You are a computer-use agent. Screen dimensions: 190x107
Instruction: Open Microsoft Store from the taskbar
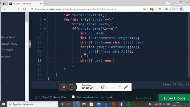91,104
